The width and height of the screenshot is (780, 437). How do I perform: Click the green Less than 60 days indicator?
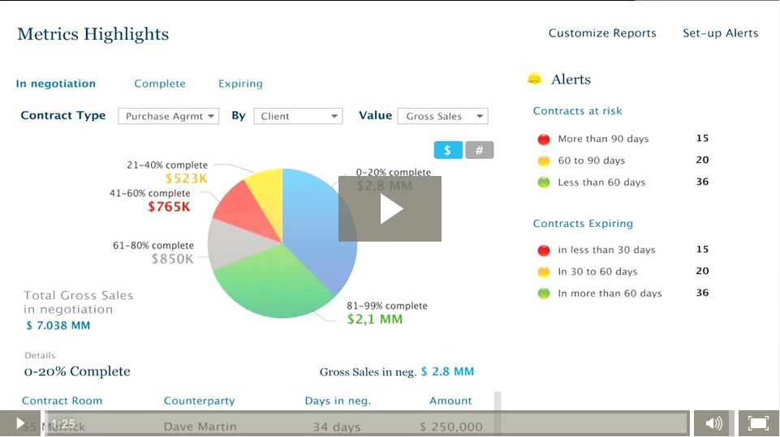(x=544, y=182)
